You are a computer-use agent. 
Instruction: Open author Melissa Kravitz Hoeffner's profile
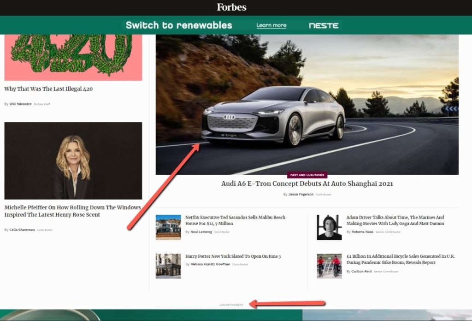(210, 264)
